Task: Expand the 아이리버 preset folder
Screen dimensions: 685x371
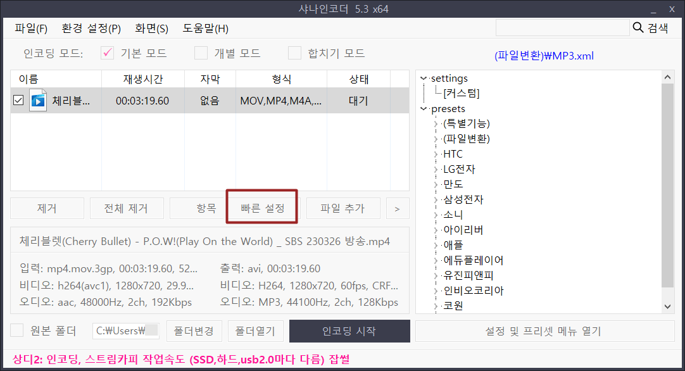Action: (x=436, y=230)
